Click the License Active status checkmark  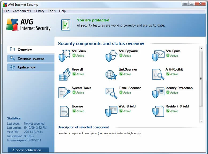pyautogui.click(x=74, y=111)
